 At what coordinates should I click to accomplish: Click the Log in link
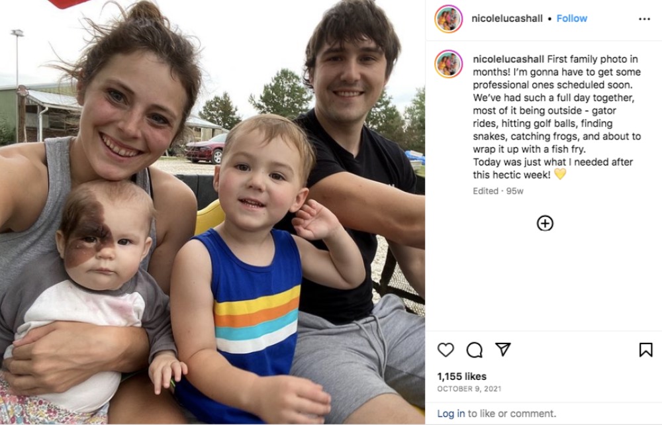451,414
